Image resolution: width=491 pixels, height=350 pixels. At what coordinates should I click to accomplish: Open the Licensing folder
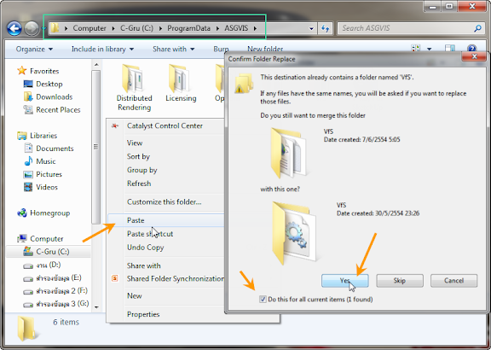pos(181,83)
